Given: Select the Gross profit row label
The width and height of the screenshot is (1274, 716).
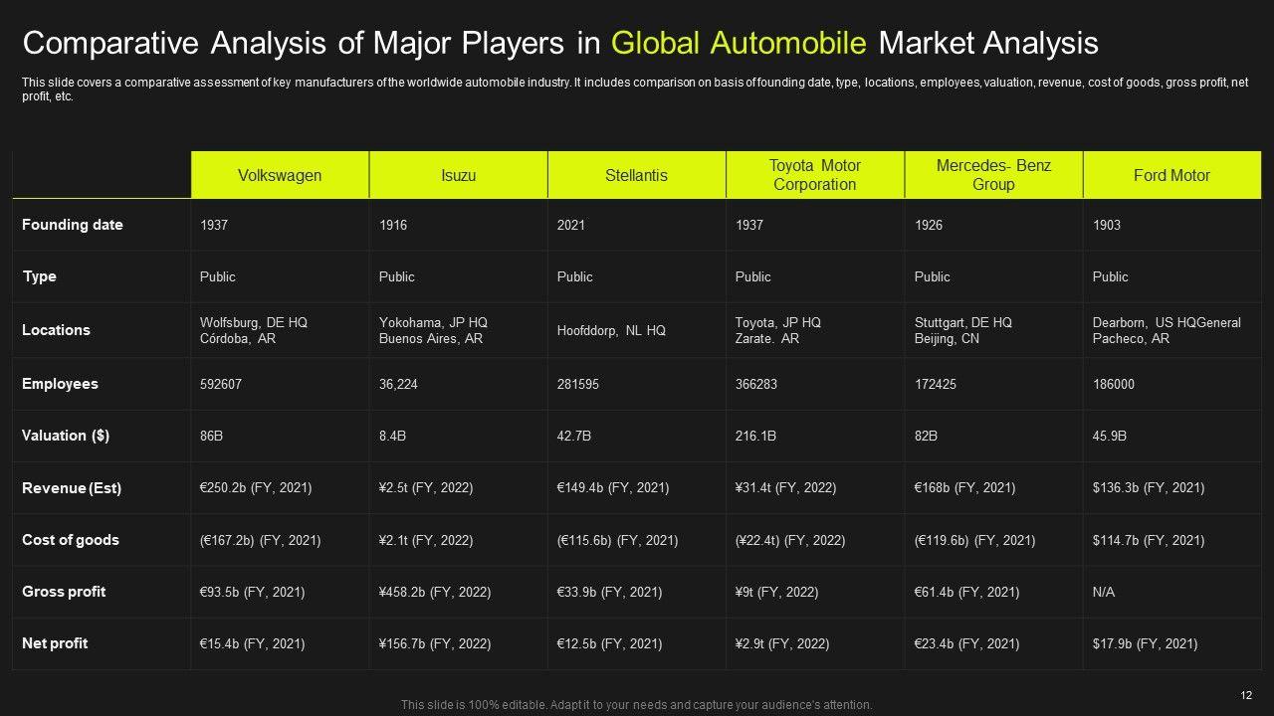Looking at the screenshot, I should tap(64, 592).
